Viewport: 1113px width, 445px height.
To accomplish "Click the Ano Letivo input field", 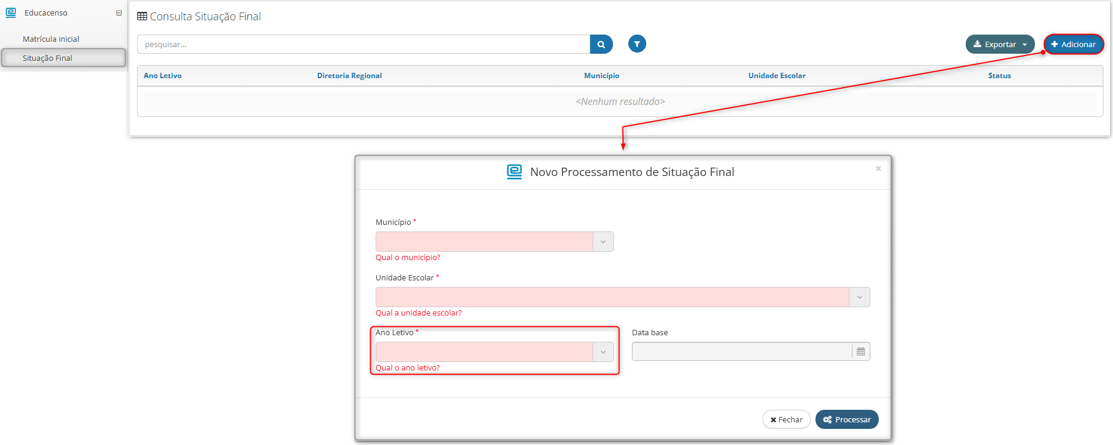I will 484,352.
